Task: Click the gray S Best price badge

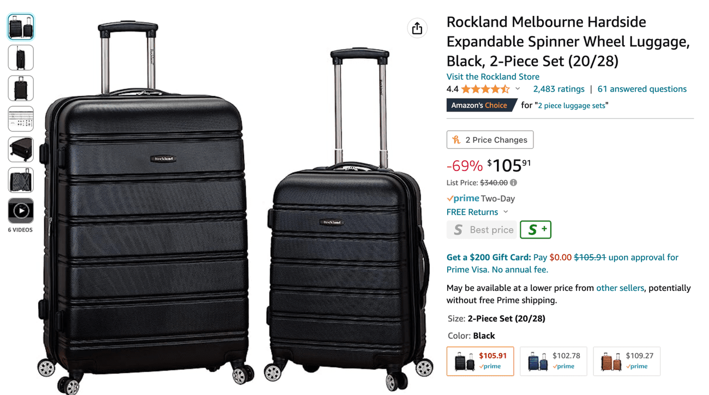Action: (x=482, y=229)
